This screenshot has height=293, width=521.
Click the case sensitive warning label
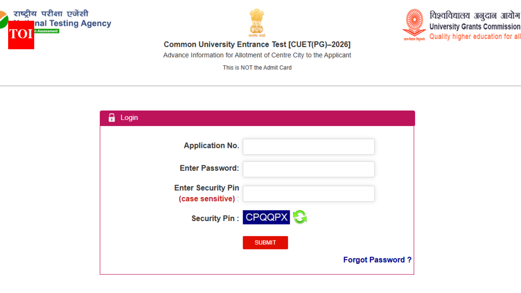click(x=206, y=199)
